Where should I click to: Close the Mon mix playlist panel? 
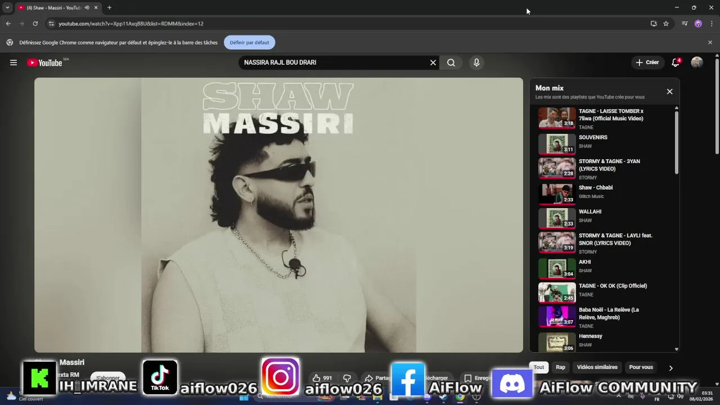[x=669, y=91]
